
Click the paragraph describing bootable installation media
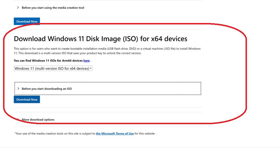(x=107, y=49)
